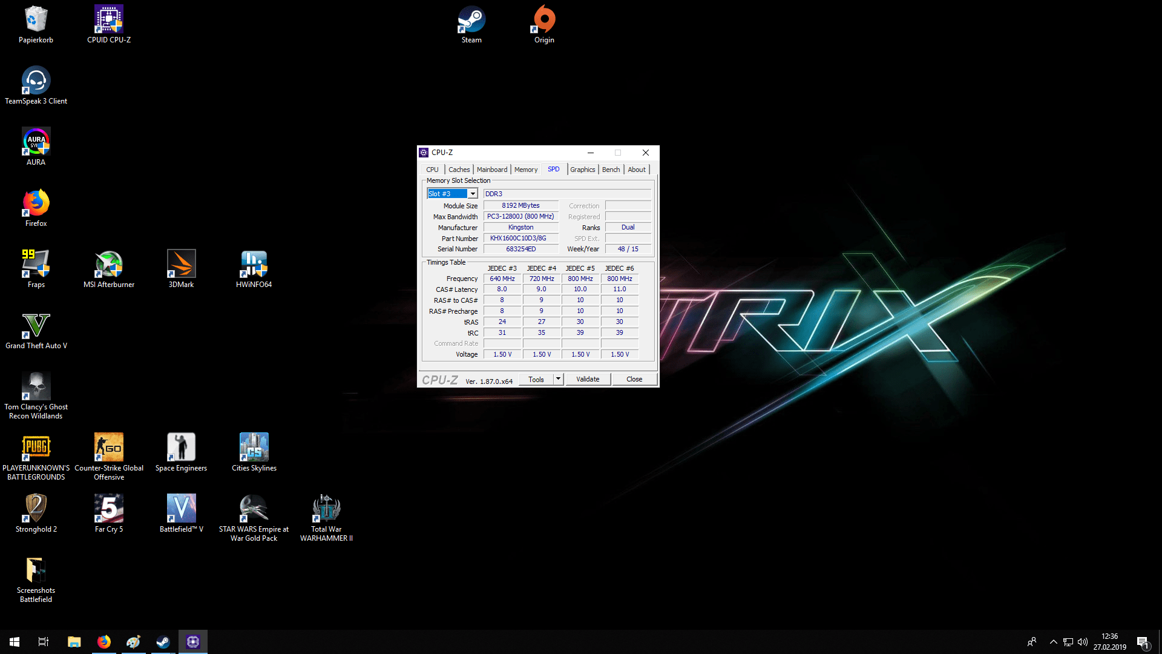Launch TeamSpeak 3 Client shortcut
The image size is (1162, 654).
(x=36, y=86)
